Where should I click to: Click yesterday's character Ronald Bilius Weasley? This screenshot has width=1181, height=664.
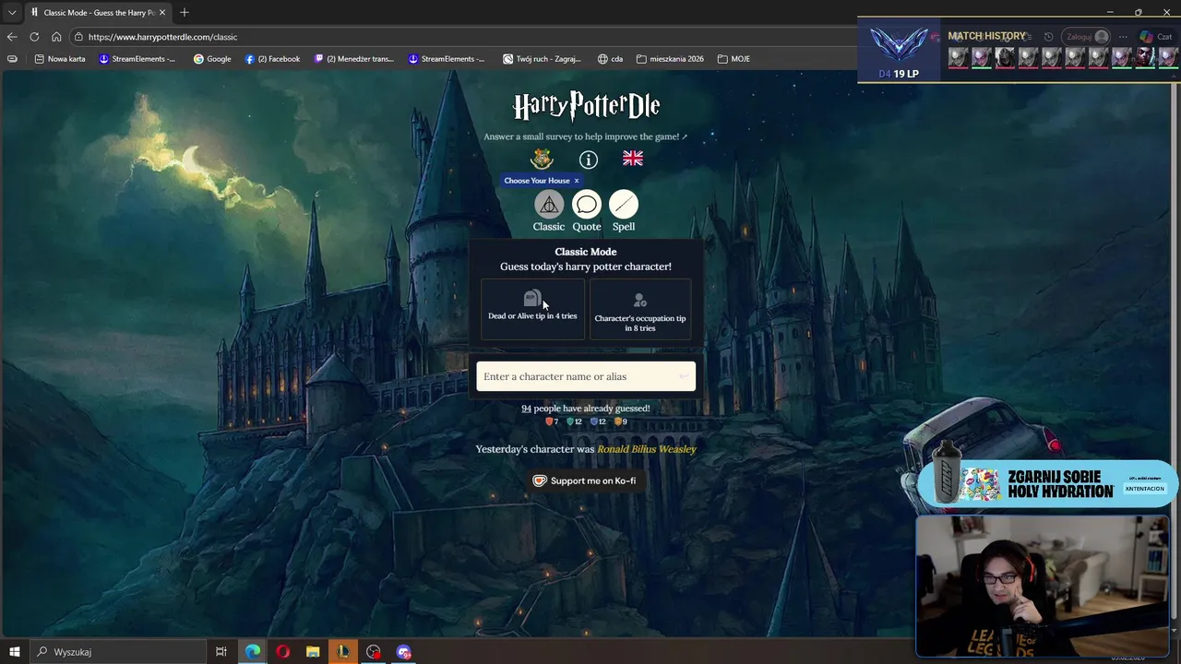(x=647, y=449)
